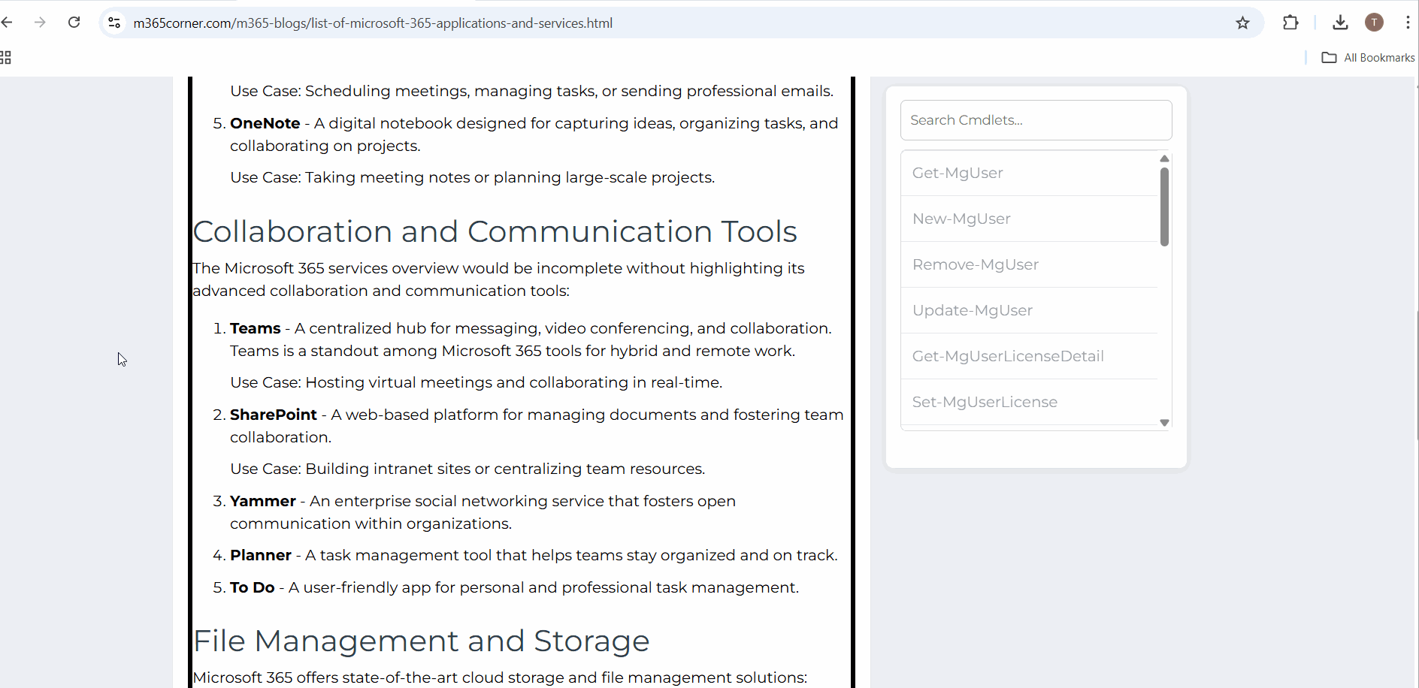Image resolution: width=1419 pixels, height=688 pixels.
Task: Choose Remove-MgUser in the cmdlet list
Action: 975,264
